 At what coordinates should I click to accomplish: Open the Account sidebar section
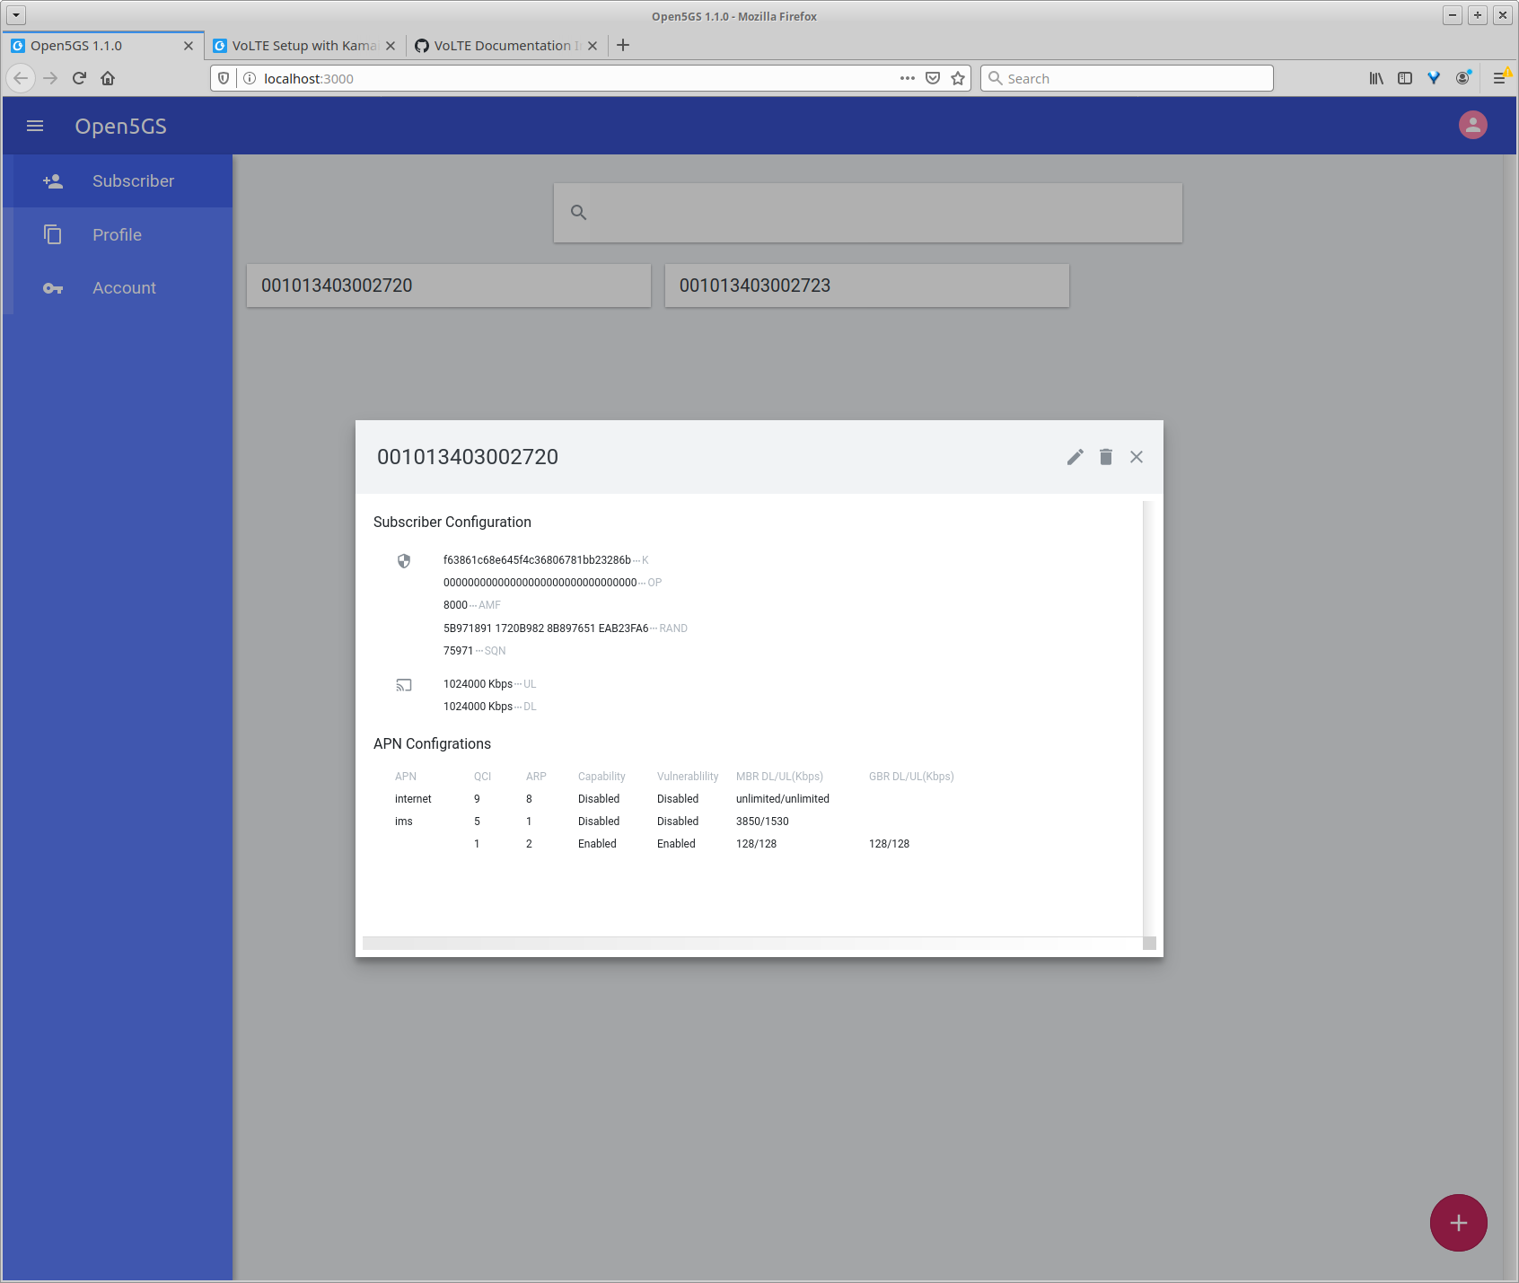[x=118, y=288]
